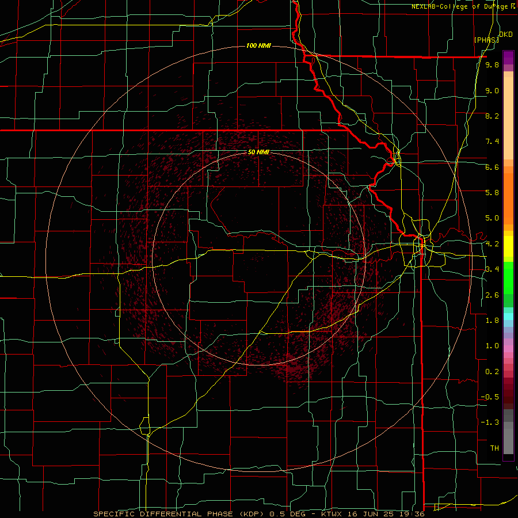Click the 5.0 value on the color scale
The height and width of the screenshot is (518, 518).
(492, 218)
